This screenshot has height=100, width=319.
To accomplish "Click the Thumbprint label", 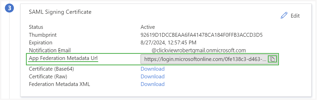I will (43, 35).
